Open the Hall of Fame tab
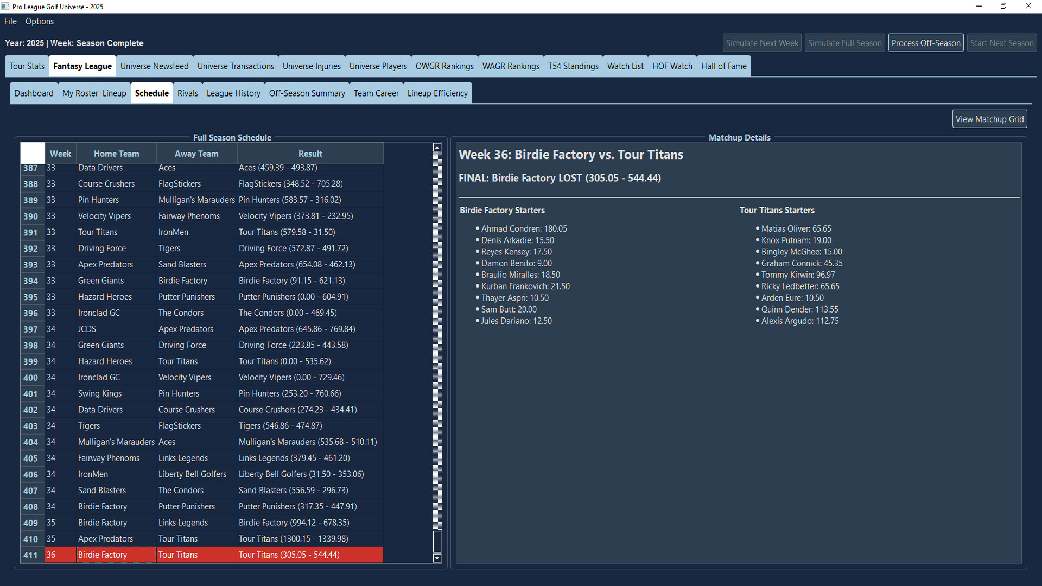The image size is (1042, 586). click(723, 66)
